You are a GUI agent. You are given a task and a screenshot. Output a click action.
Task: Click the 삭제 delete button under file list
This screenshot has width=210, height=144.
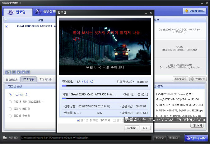8,72
